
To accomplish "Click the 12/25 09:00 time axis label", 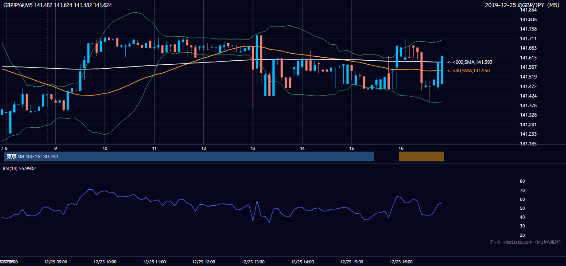I will 55,262.
